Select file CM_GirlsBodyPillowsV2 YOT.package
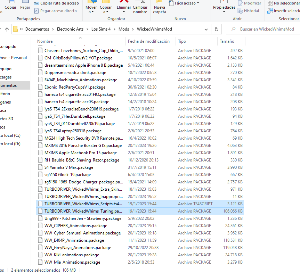The width and height of the screenshot is (300, 273). click(140, 58)
